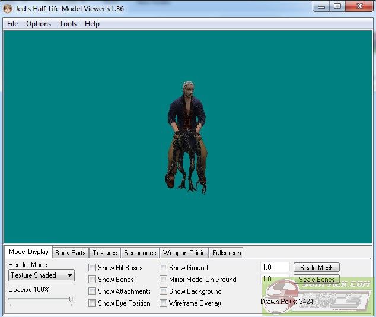The width and height of the screenshot is (376, 317).
Task: Expand the Render Mode dropdown
Action: coord(42,275)
